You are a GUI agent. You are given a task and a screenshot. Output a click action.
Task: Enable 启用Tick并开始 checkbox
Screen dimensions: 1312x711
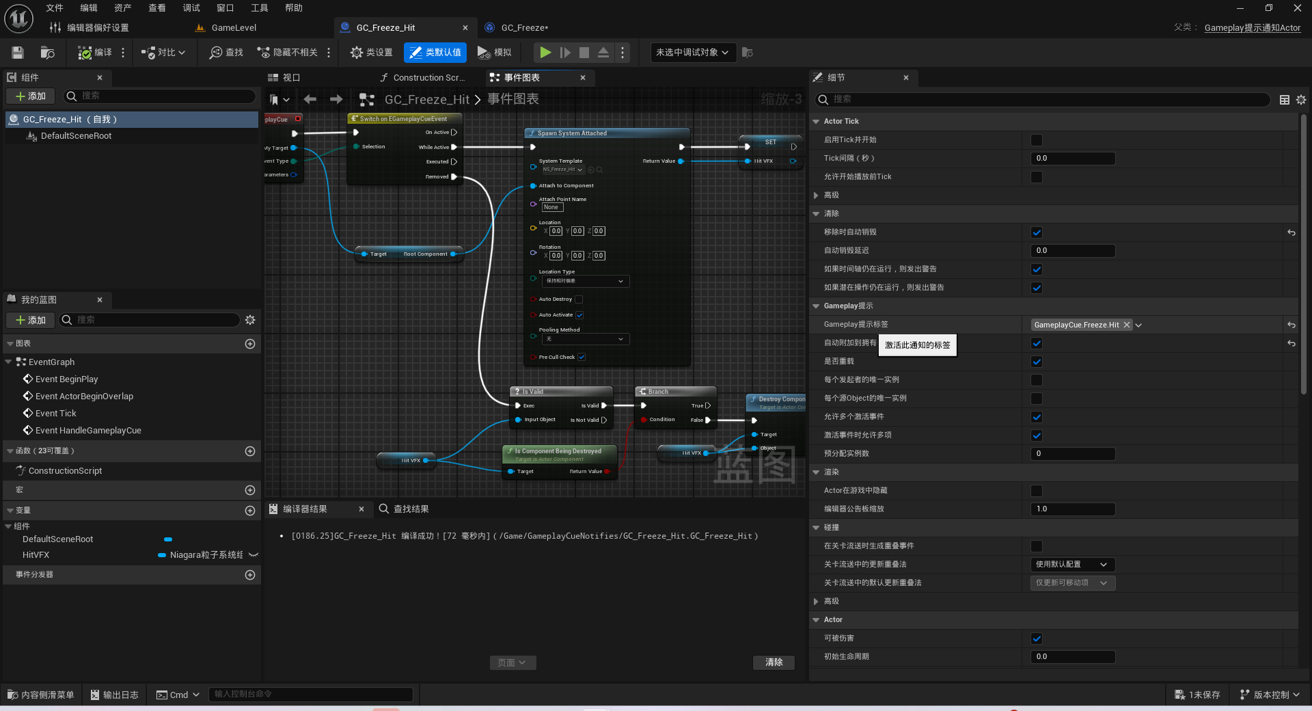point(1037,140)
